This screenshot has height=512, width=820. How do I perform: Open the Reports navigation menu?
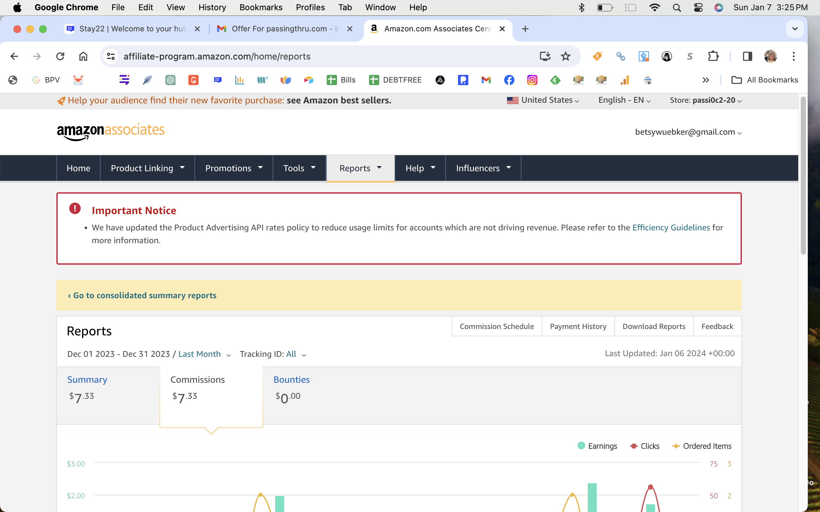[361, 168]
